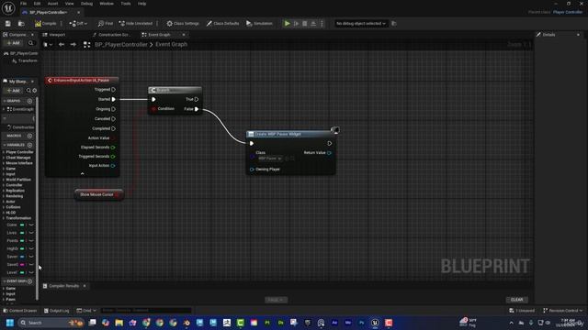Compile the blueprint
Viewport: 588px width, 330px height.
[x=45, y=24]
